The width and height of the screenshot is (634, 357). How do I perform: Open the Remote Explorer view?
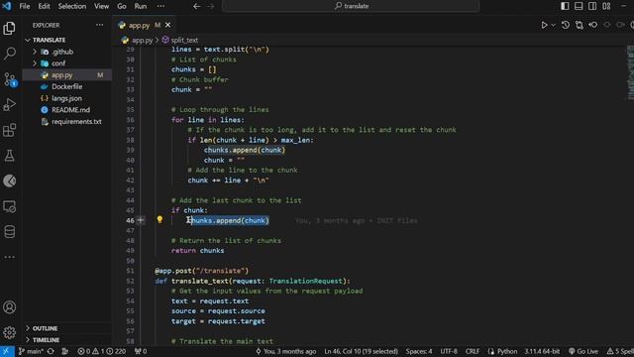9,206
